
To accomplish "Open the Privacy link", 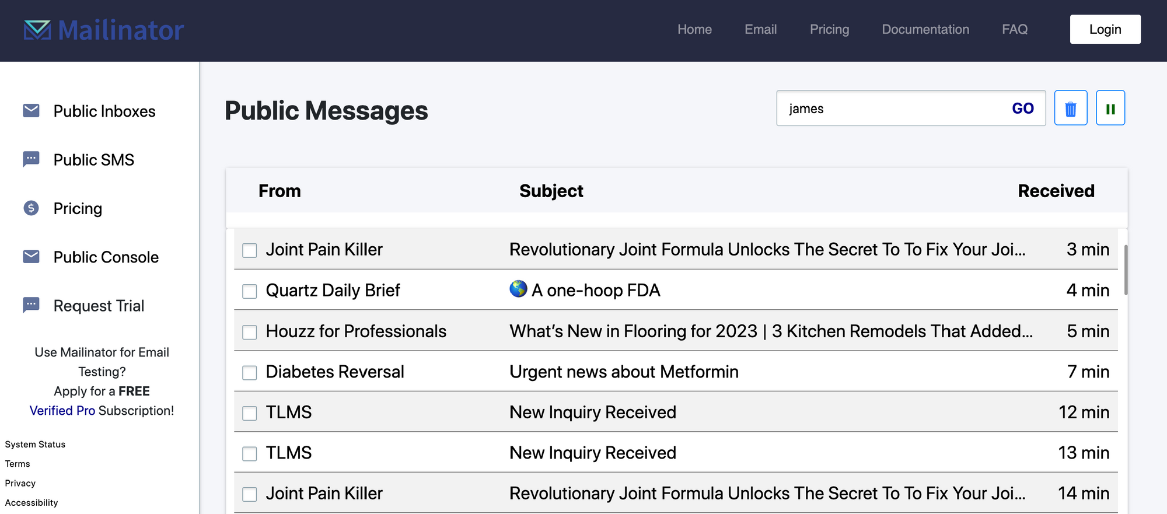I will pyautogui.click(x=20, y=483).
